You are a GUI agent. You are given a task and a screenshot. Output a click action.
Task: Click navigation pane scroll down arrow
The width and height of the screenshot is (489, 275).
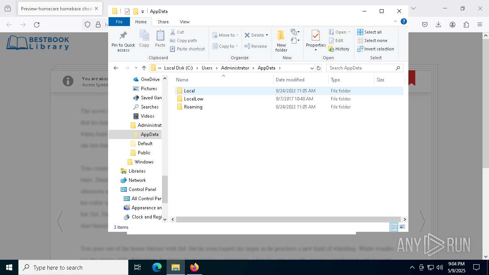pos(165,219)
